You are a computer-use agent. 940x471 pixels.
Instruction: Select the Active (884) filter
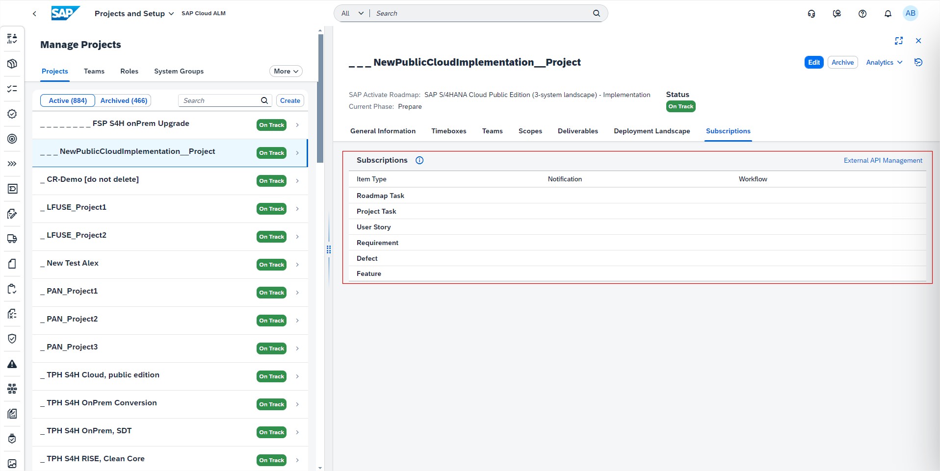(68, 100)
